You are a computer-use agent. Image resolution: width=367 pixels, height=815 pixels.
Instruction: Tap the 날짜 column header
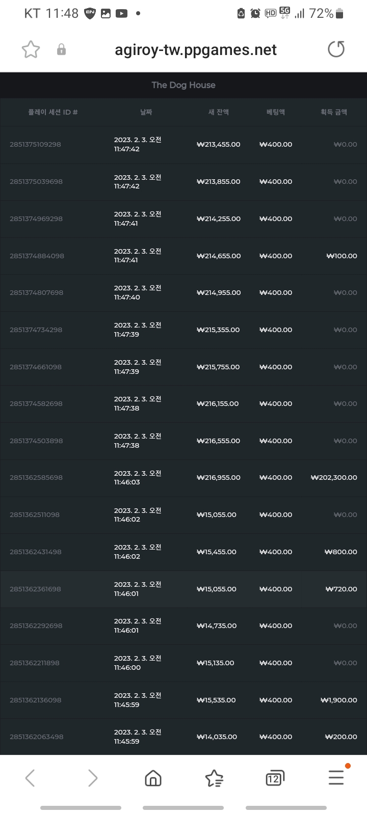point(146,112)
